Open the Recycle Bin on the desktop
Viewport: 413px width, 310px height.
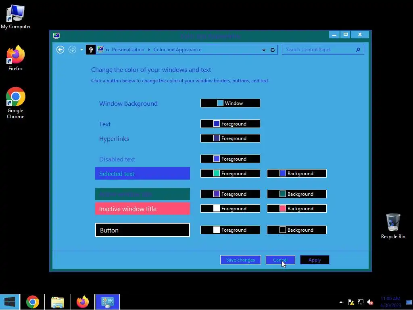[x=393, y=226]
